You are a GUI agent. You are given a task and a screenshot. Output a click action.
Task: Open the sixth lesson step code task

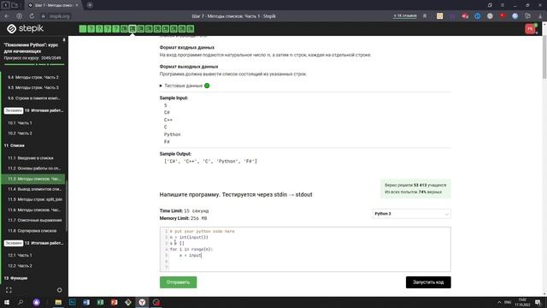pos(124,29)
